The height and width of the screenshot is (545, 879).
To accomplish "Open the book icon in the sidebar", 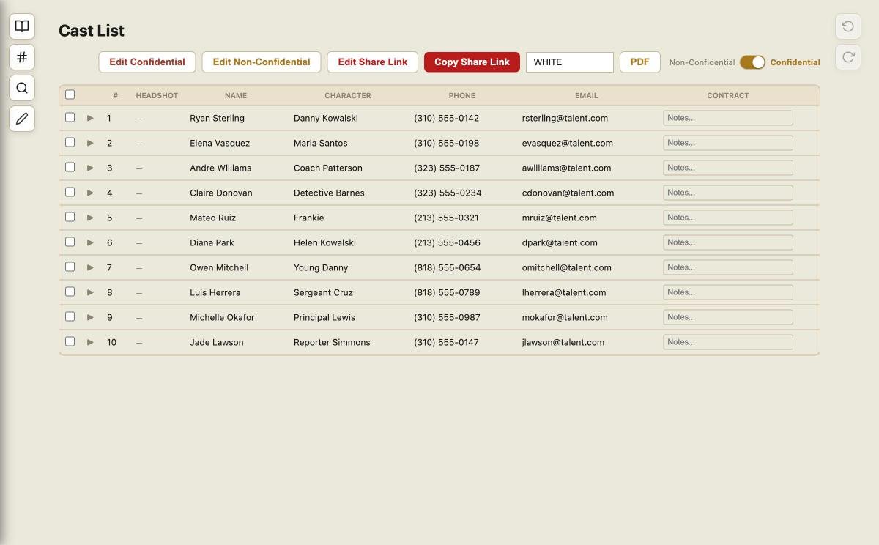I will 22,26.
